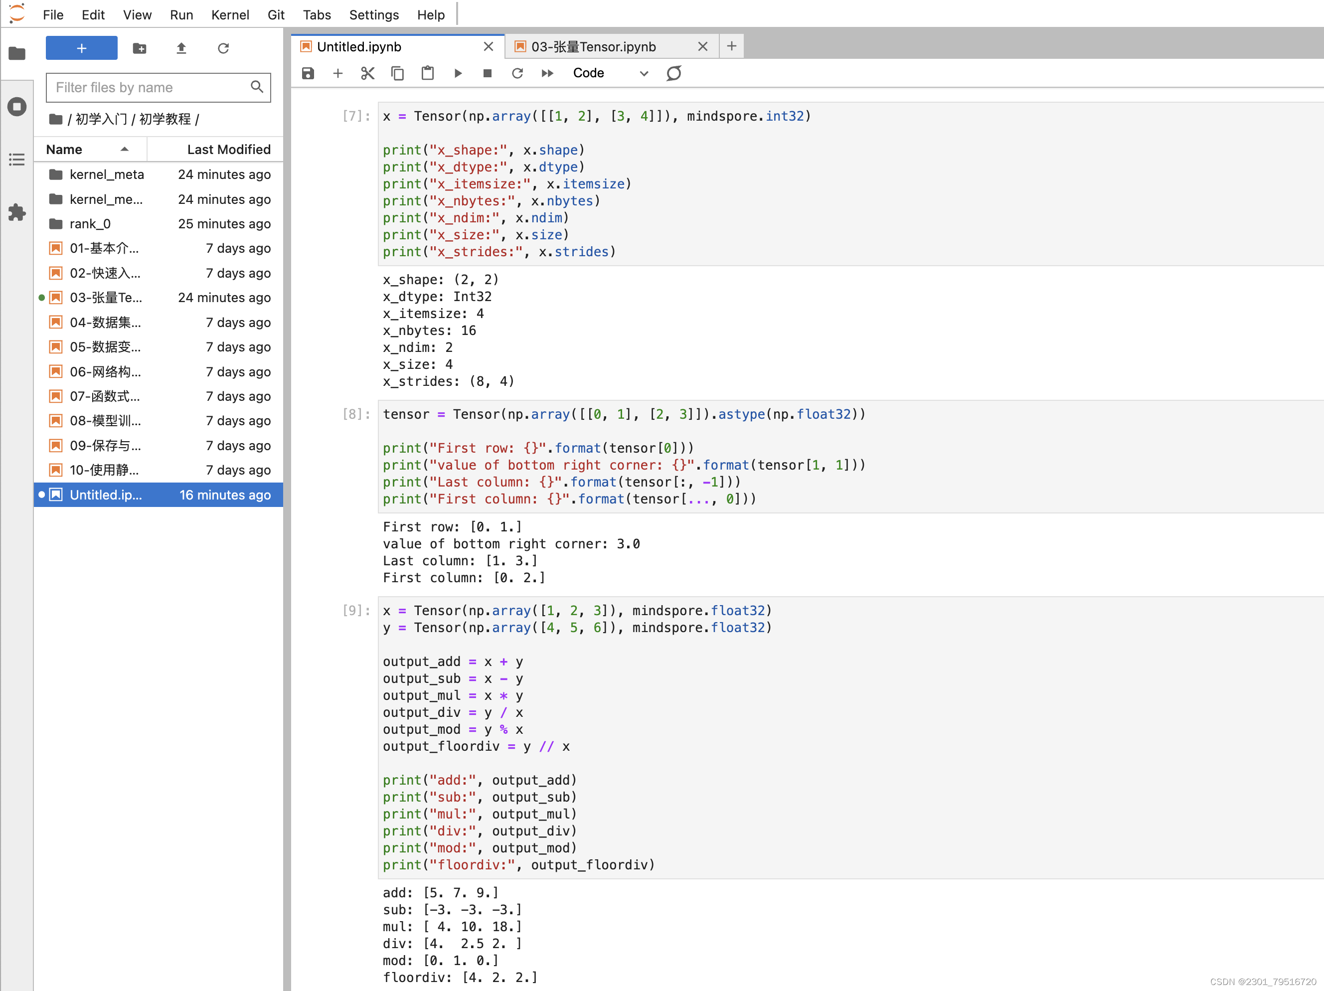Open the rank_0 folder

(90, 224)
